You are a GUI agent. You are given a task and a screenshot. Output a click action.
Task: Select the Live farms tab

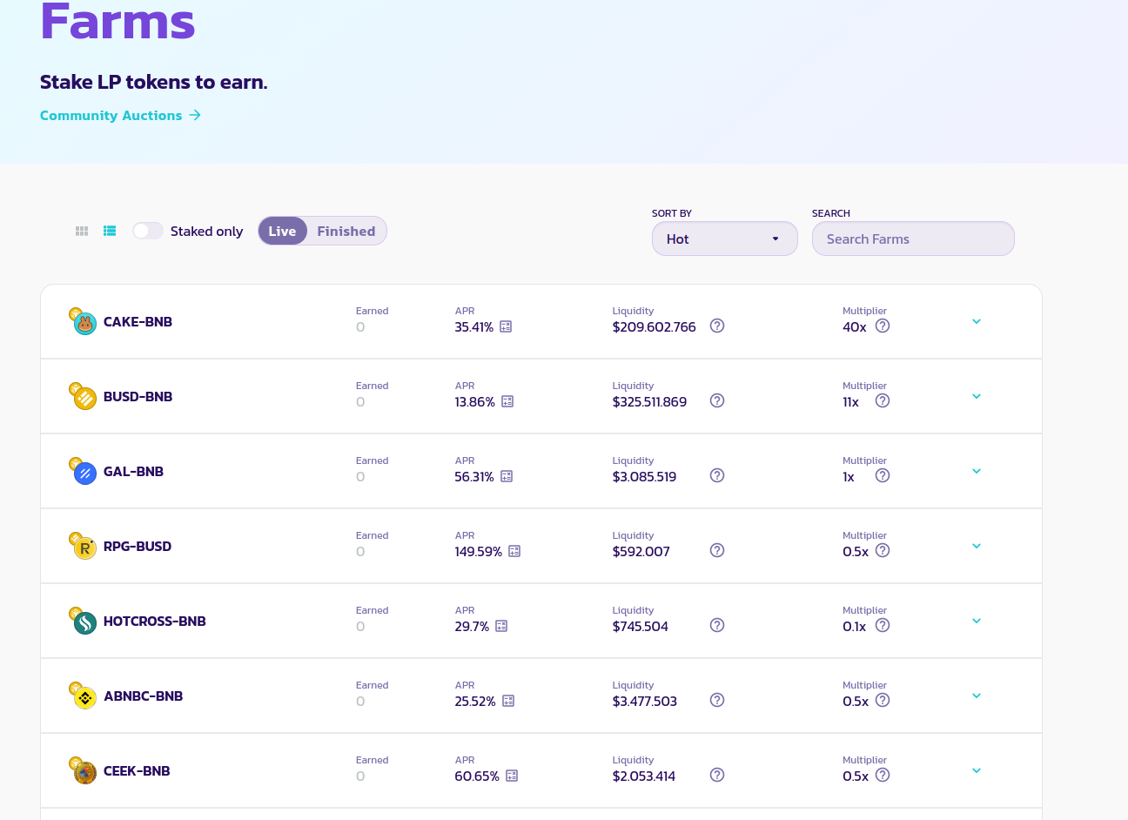[282, 231]
